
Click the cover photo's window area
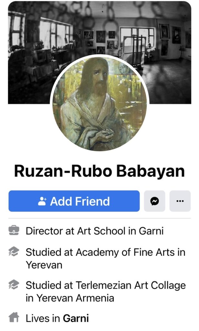pyautogui.click(x=55, y=34)
